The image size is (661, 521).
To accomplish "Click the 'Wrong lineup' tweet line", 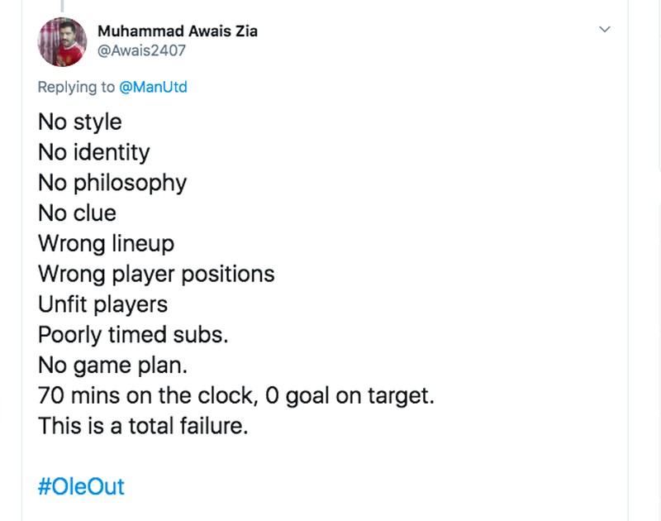I will click(106, 244).
